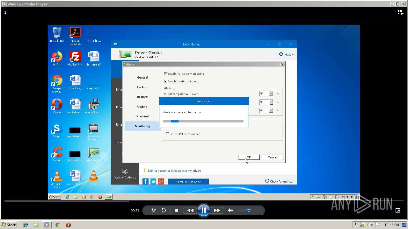Click Cancel in the Options dialog
Screen dimensions: 408x229
272,157
